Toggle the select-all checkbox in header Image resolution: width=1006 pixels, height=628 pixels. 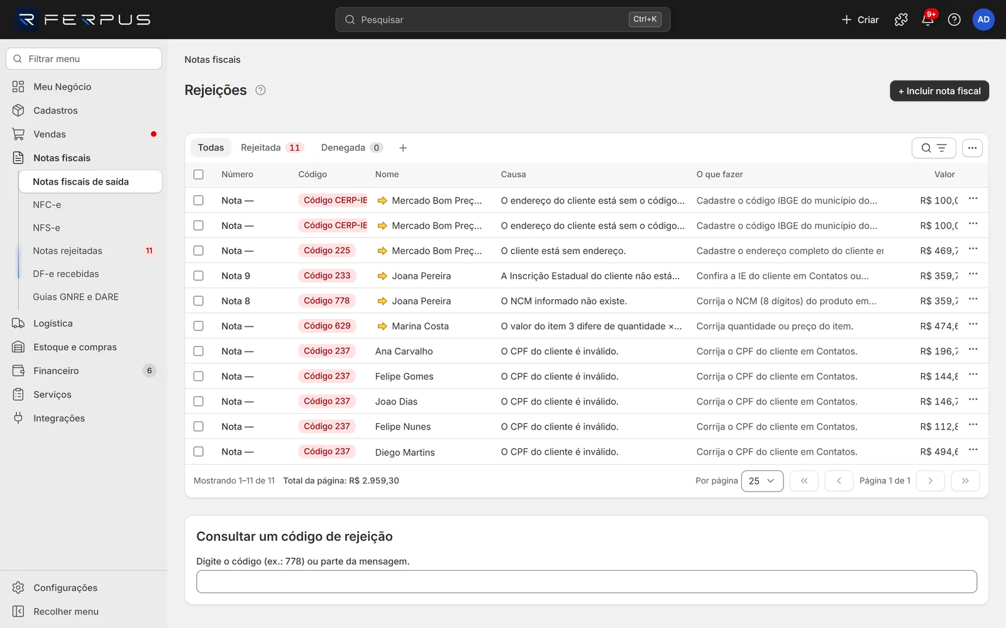(199, 175)
